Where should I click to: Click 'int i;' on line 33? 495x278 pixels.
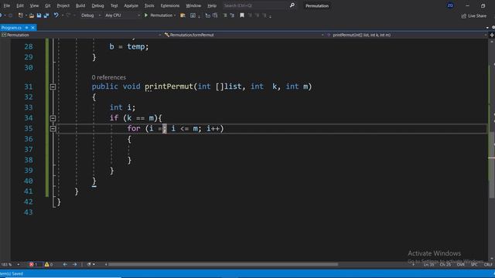point(122,107)
